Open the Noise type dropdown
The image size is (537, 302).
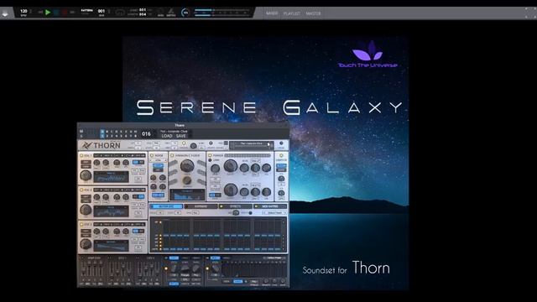click(x=158, y=160)
